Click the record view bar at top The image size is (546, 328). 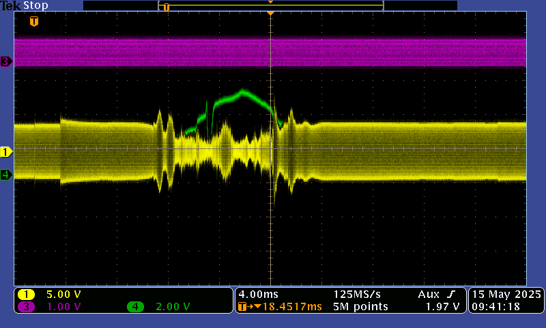point(270,5)
